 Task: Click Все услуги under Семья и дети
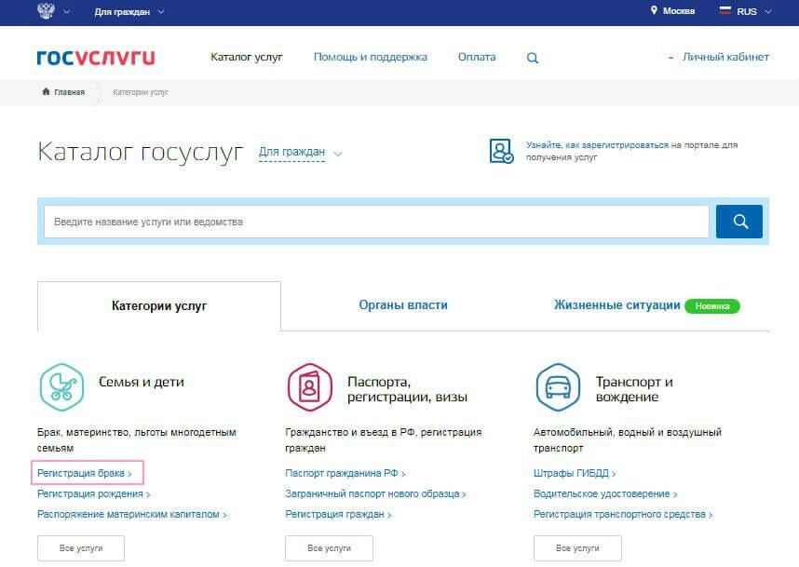(80, 548)
